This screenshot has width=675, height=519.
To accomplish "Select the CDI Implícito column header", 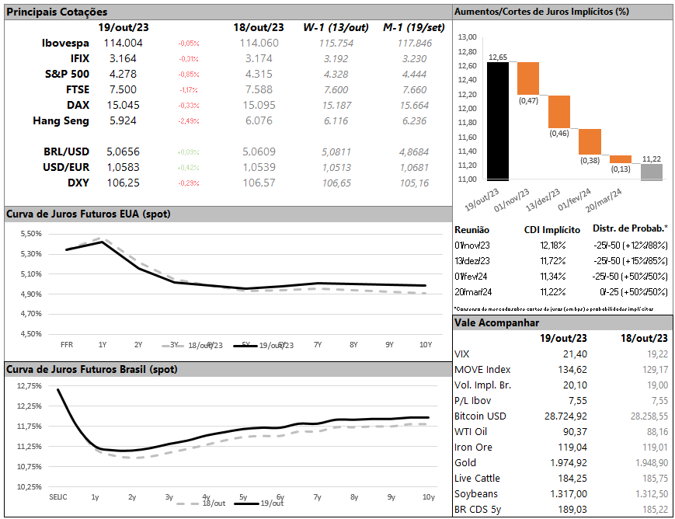I will 551,229.
